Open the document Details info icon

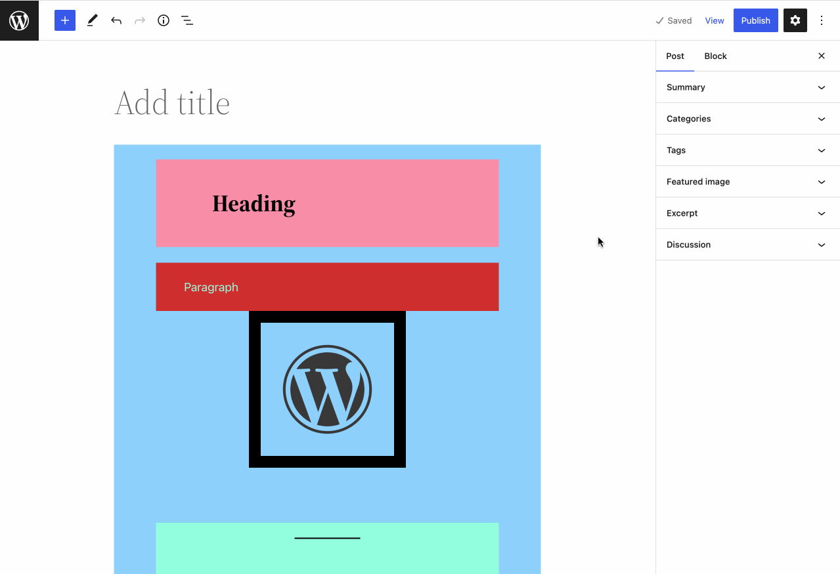coord(164,20)
